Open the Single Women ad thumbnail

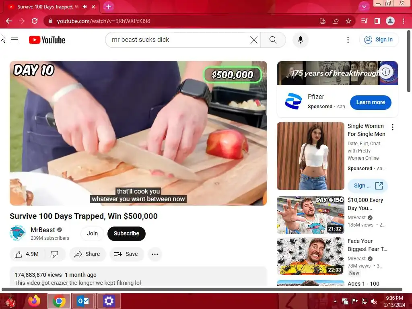[x=311, y=156]
